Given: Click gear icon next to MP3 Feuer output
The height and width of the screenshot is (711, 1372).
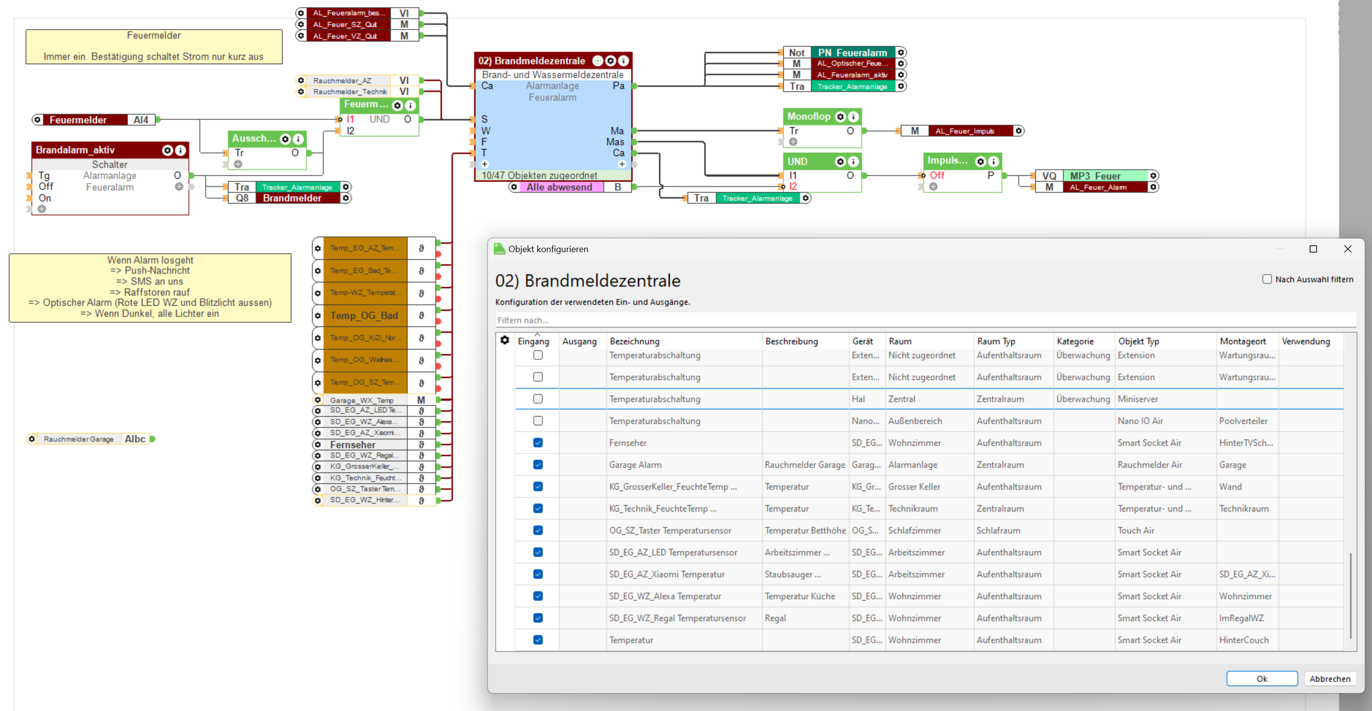Looking at the screenshot, I should tap(1153, 176).
